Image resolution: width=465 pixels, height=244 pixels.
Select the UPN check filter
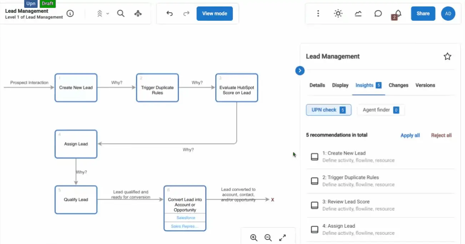329,110
